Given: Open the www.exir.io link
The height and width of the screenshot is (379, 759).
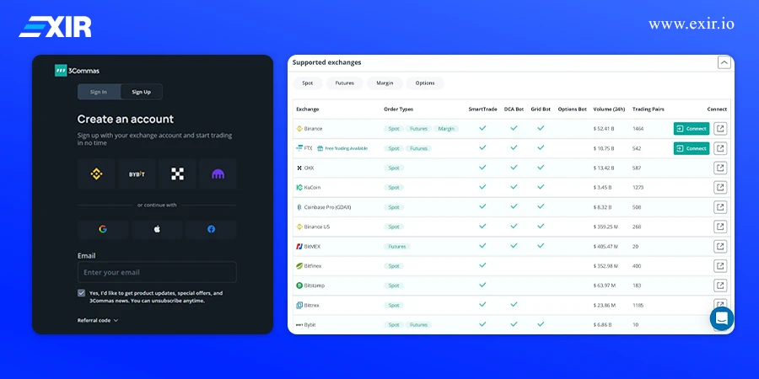Looking at the screenshot, I should point(692,24).
